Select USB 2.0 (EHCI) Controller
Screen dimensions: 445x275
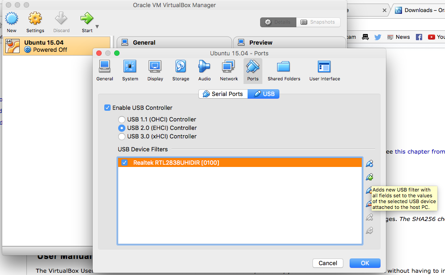coord(122,128)
